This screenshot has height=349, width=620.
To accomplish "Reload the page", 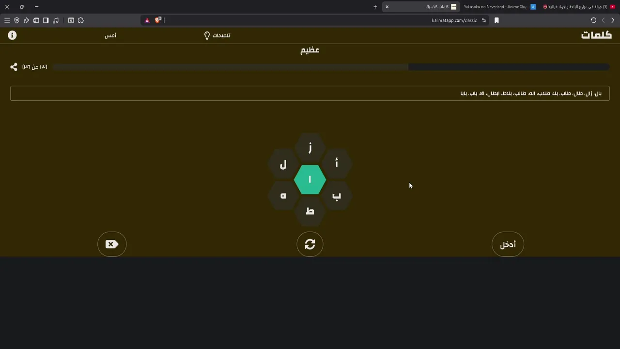I will (x=593, y=20).
